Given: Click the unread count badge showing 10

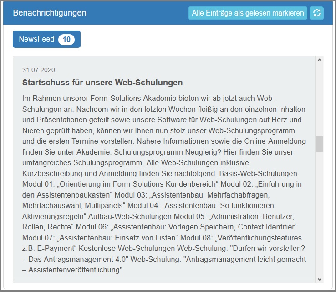Looking at the screenshot, I should tap(66, 40).
